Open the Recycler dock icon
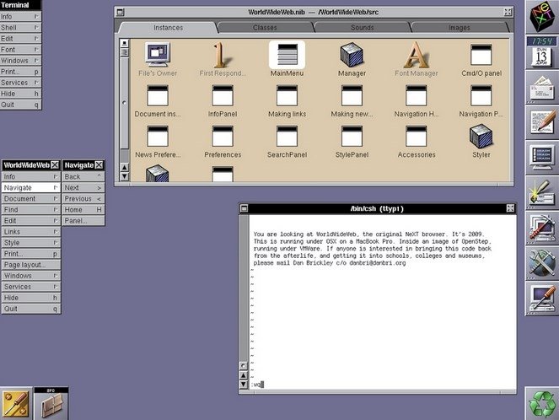The width and height of the screenshot is (559, 420). pyautogui.click(x=541, y=403)
